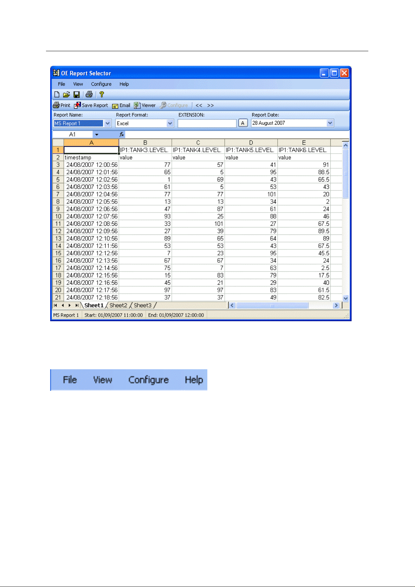Click the vertical scrollbar up arrow
Viewport: 415px width, 587px height.
(346, 145)
